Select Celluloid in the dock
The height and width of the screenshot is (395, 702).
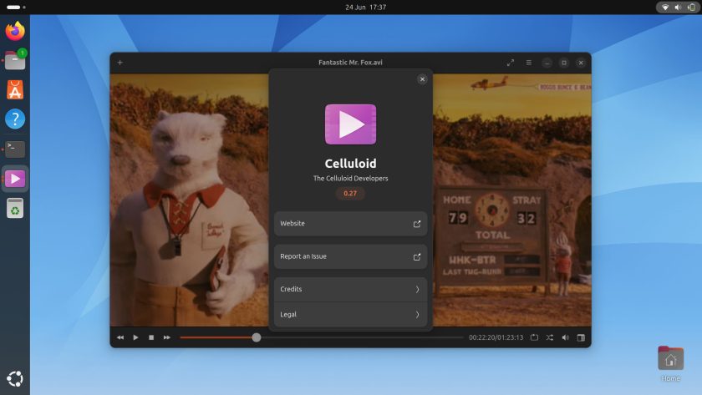15,179
